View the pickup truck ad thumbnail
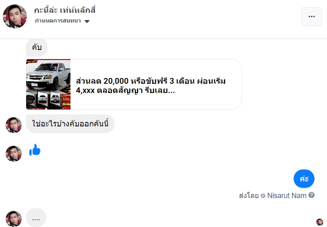The width and height of the screenshot is (327, 227). click(48, 84)
